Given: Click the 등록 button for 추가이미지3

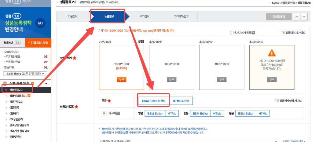Looking at the screenshot, I should (272, 79).
